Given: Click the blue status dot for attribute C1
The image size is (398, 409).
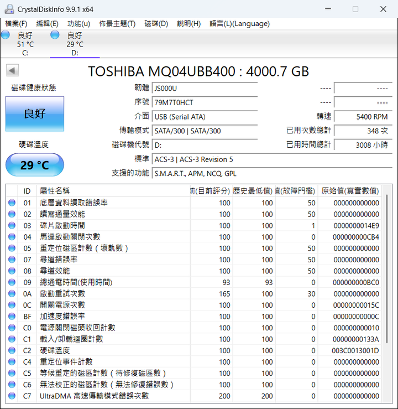Looking at the screenshot, I should (x=12, y=339).
